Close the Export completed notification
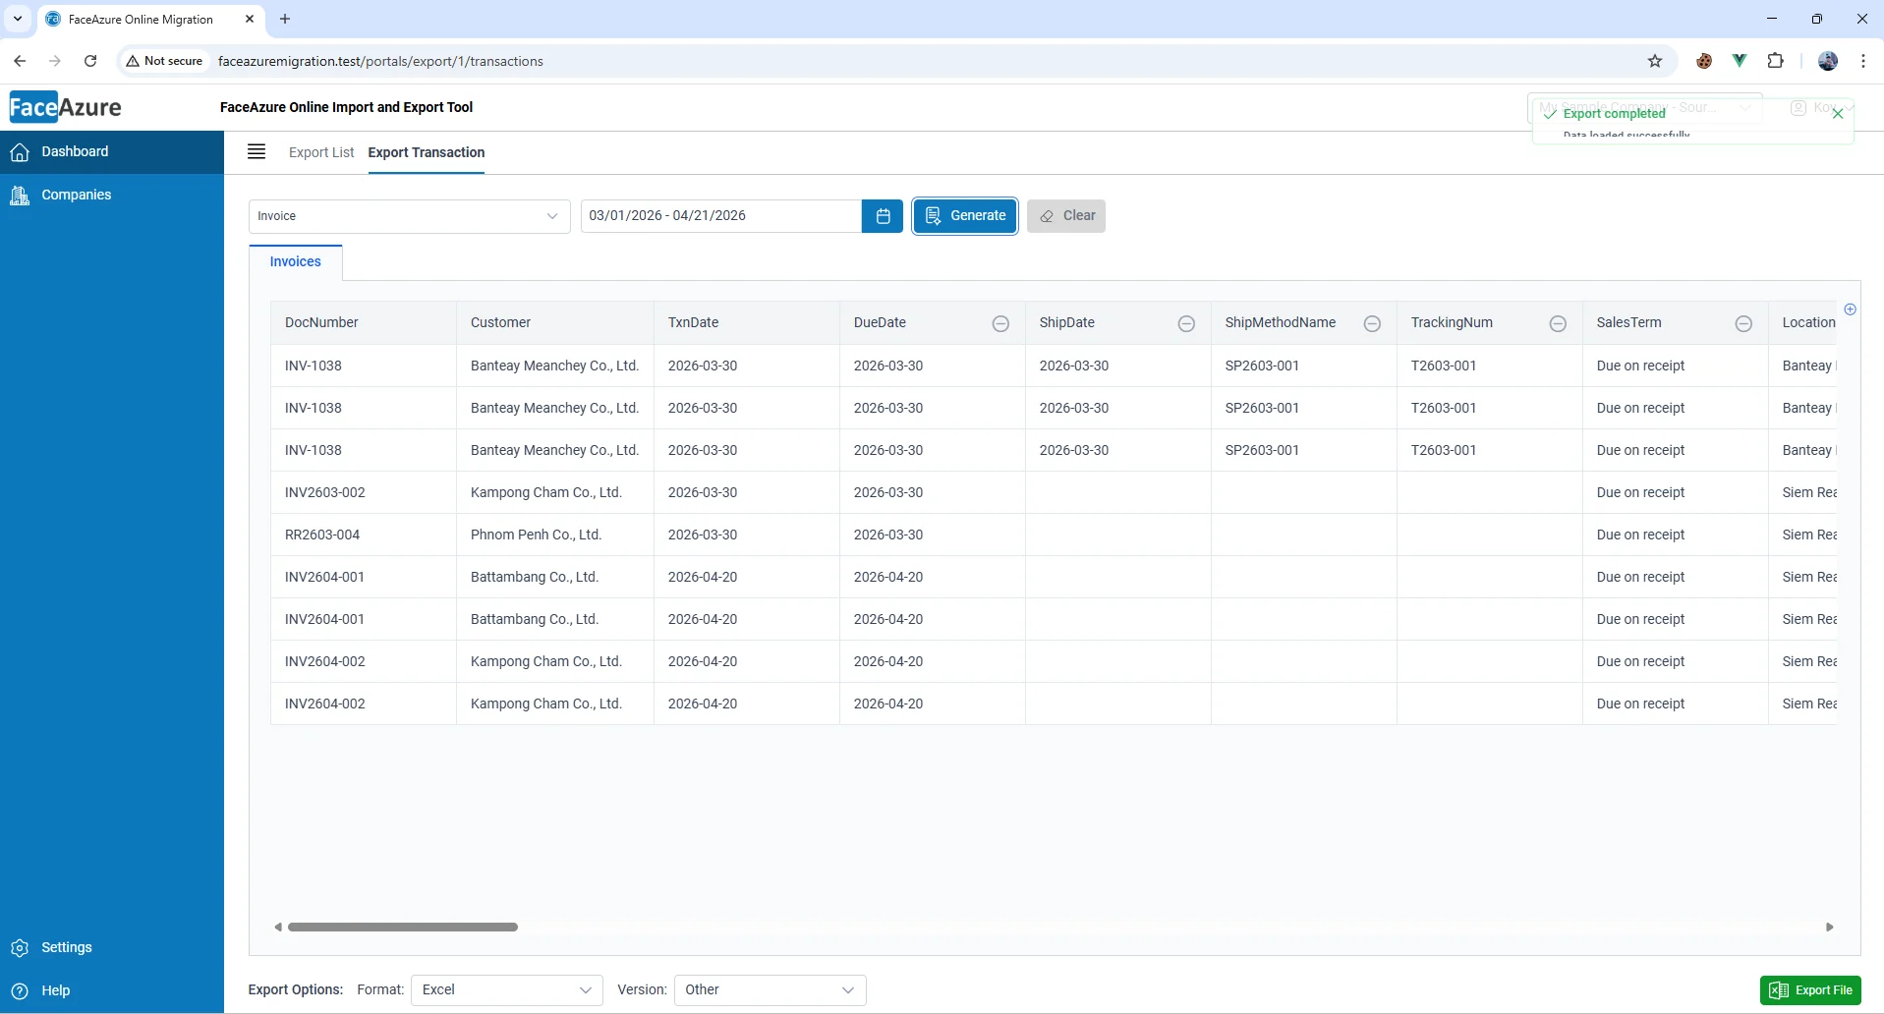This screenshot has width=1884, height=1014. point(1838,114)
